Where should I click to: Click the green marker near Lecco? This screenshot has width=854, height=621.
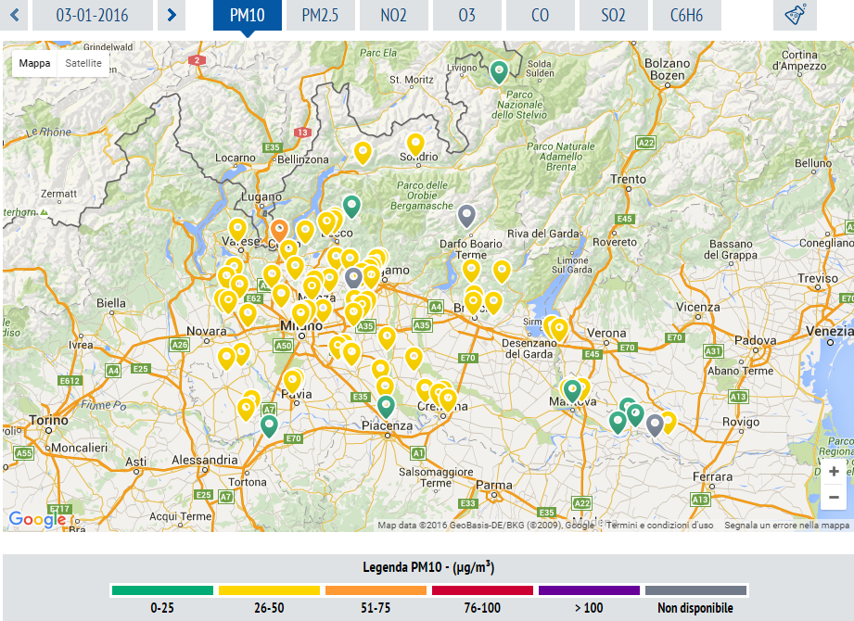[351, 205]
